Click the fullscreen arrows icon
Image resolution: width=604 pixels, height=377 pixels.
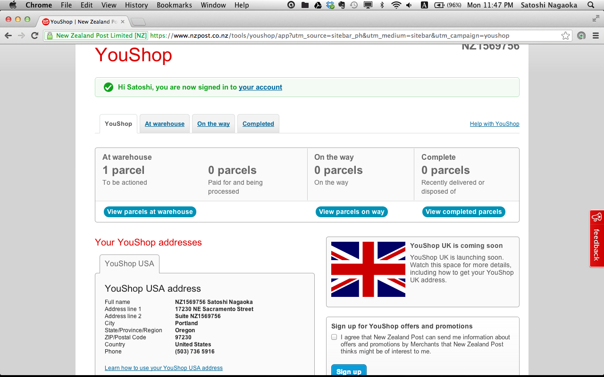coord(596,19)
